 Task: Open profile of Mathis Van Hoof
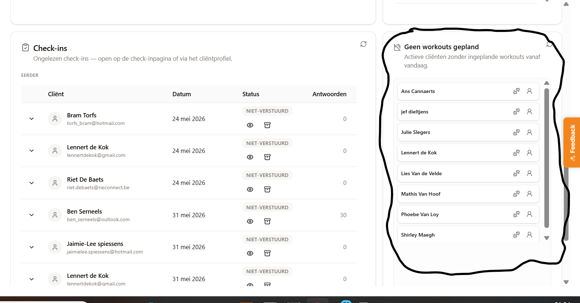pos(529,194)
